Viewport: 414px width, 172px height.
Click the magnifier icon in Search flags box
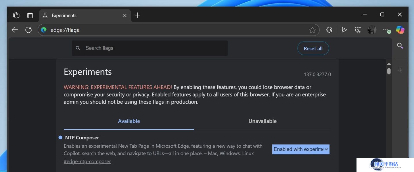(x=78, y=48)
